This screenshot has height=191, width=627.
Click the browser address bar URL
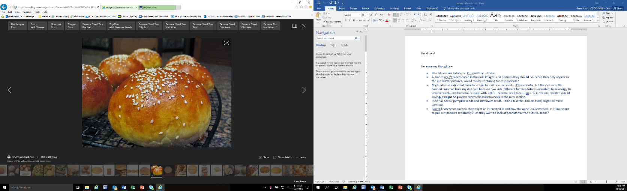(x=54, y=7)
